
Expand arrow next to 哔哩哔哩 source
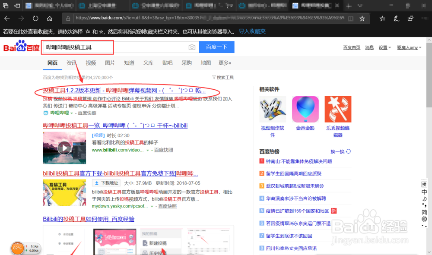[x=72, y=113]
